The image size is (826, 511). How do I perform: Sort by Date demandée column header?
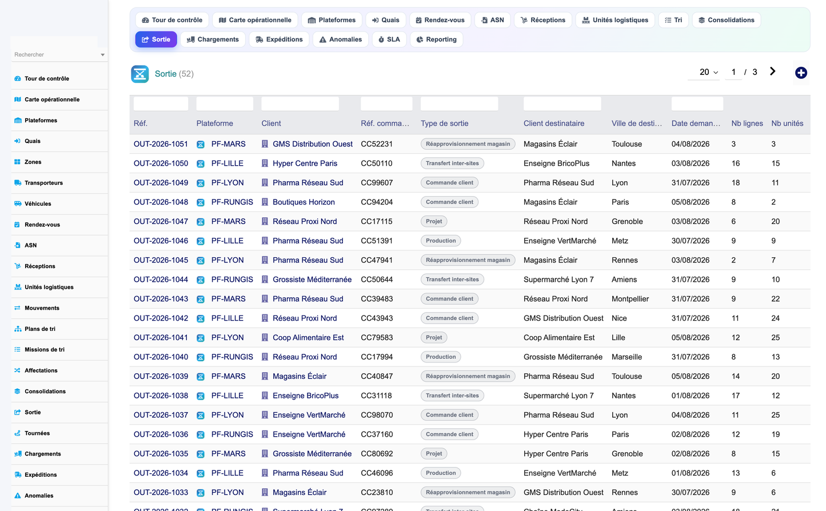tap(696, 123)
